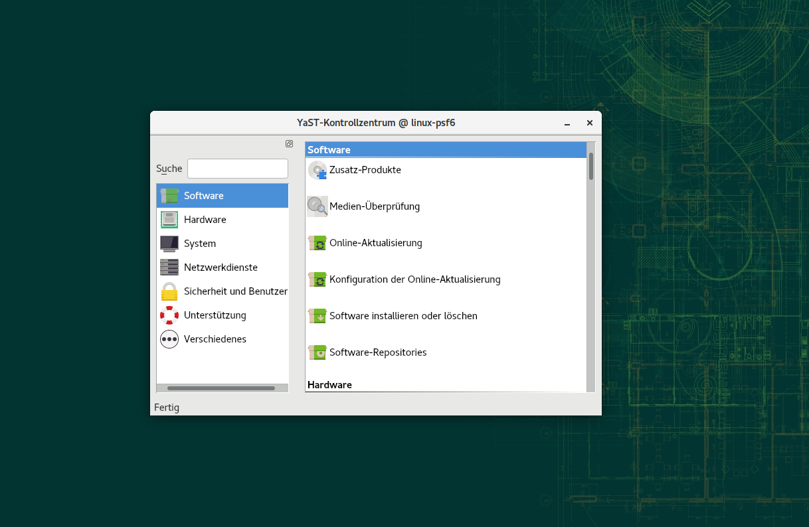This screenshot has height=527, width=809.
Task: Select Netzwerkdienste label in the list
Action: (x=221, y=267)
